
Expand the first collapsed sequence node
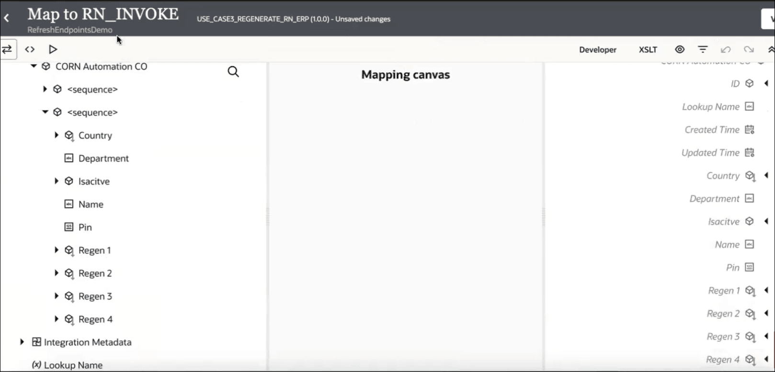45,89
